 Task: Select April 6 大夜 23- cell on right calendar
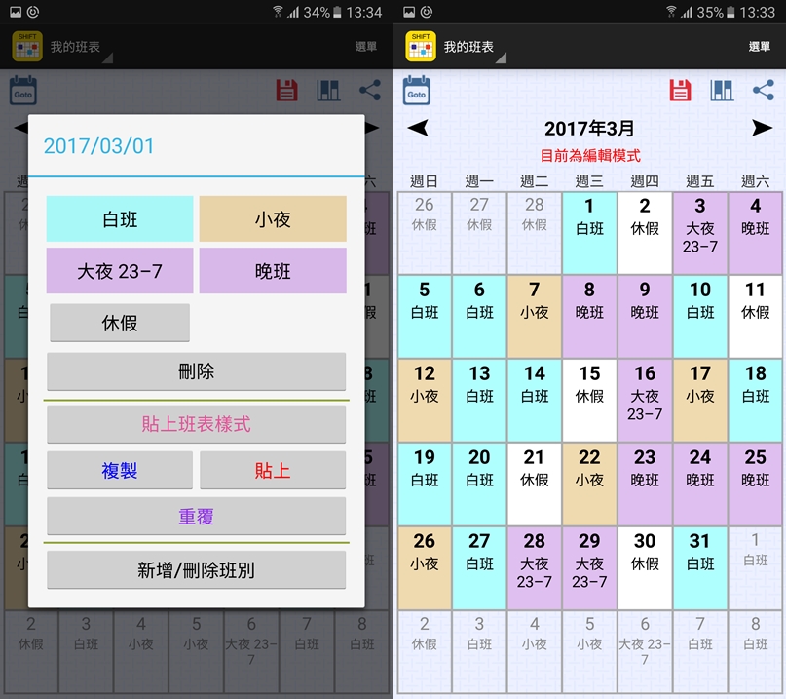(645, 651)
